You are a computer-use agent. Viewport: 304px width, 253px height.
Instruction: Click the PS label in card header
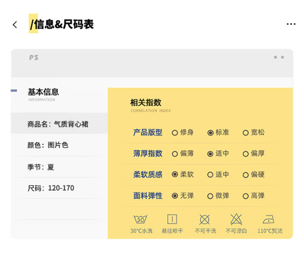(34, 57)
